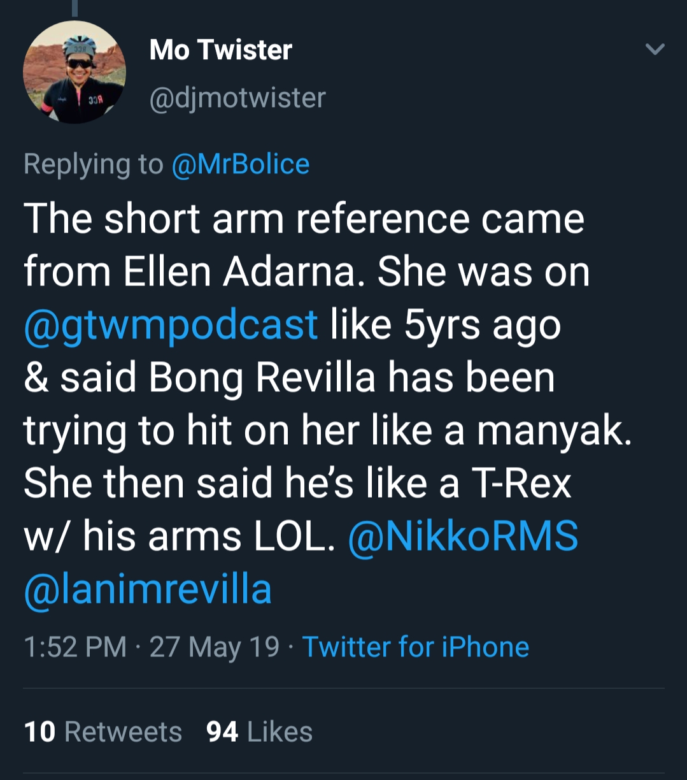Screen dimensions: 687x780
Task: Tap the "Replying to" label
Action: click(x=93, y=164)
